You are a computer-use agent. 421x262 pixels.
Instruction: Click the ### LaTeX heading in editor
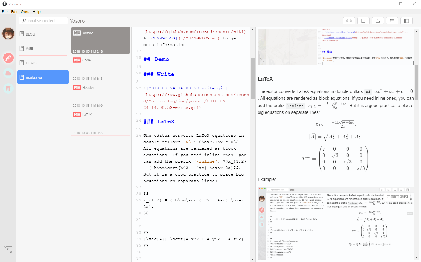click(x=159, y=121)
